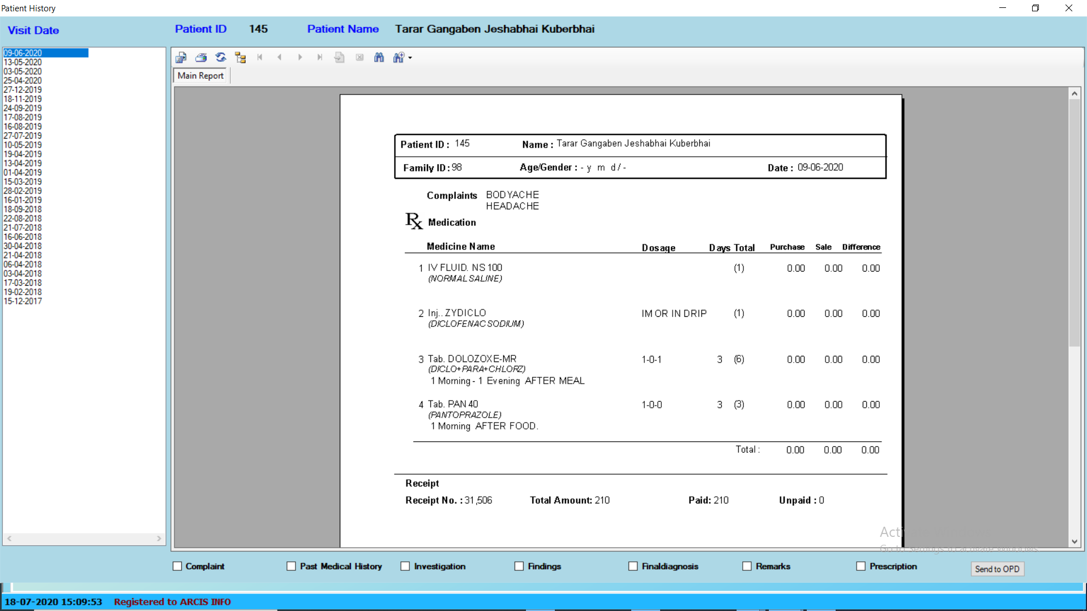Screen dimensions: 1087x611
Task: Check the Finaldiagnosis checkbox
Action: pyautogui.click(x=633, y=566)
